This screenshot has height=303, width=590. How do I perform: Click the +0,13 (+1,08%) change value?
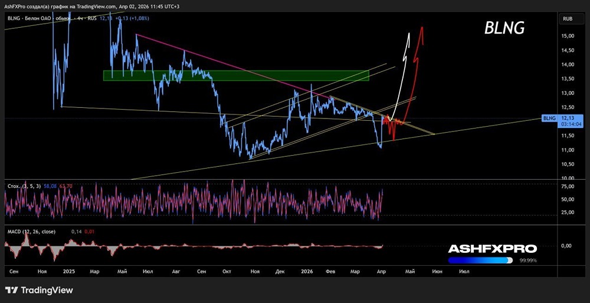(x=132, y=18)
